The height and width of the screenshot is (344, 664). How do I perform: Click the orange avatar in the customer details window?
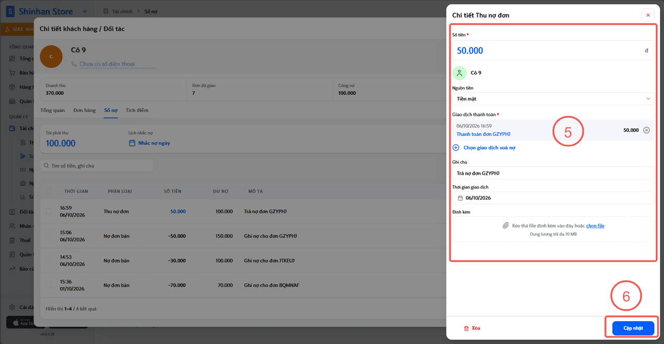pos(51,56)
